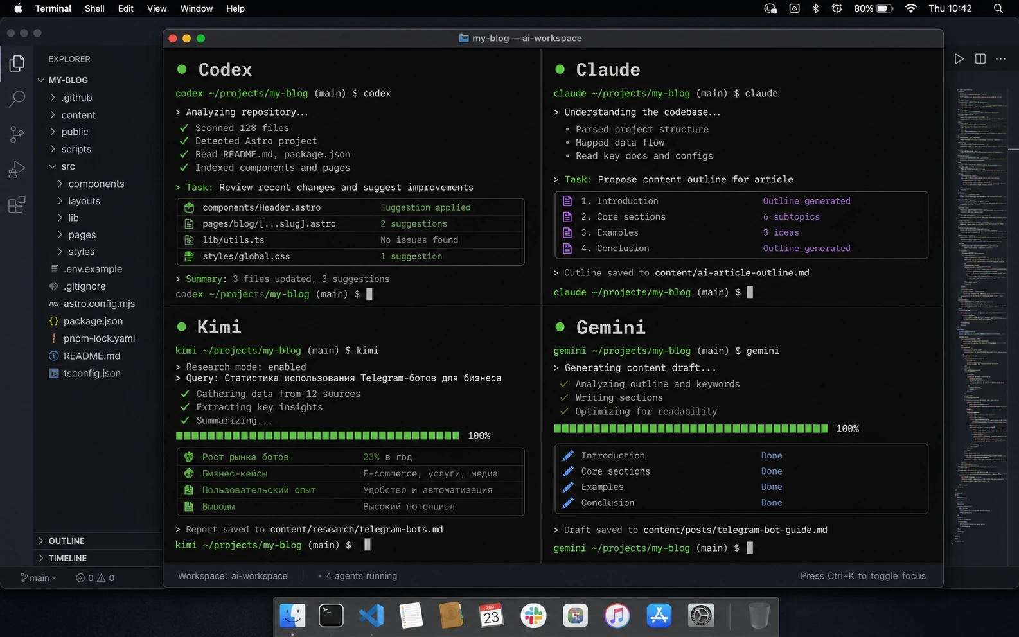Open the App Store from the Dock
The image size is (1019, 637).
coord(659,616)
